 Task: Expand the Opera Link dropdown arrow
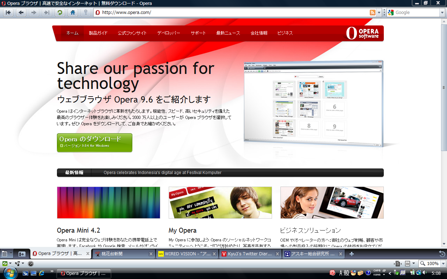10,264
